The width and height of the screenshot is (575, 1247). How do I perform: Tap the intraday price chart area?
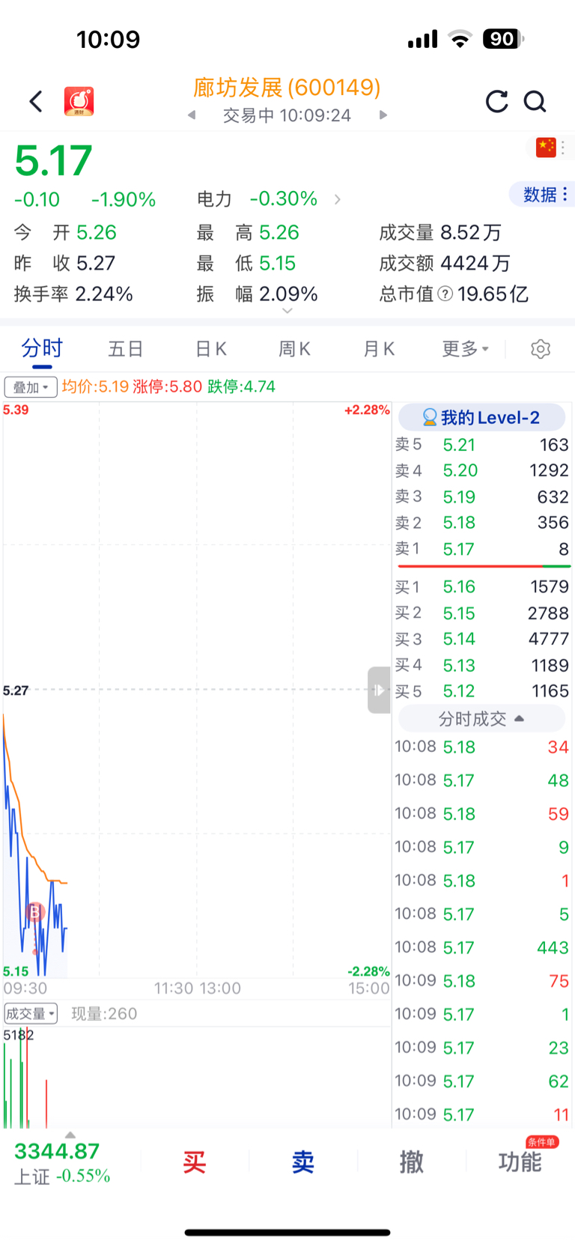click(x=196, y=690)
